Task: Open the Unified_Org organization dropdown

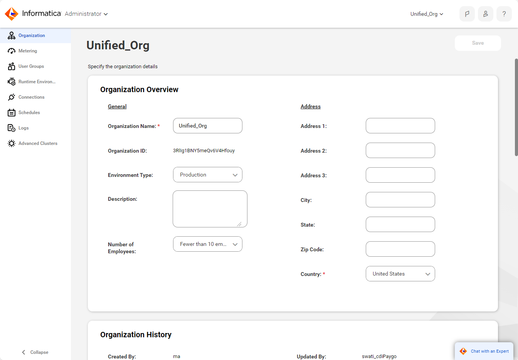Action: [x=427, y=14]
